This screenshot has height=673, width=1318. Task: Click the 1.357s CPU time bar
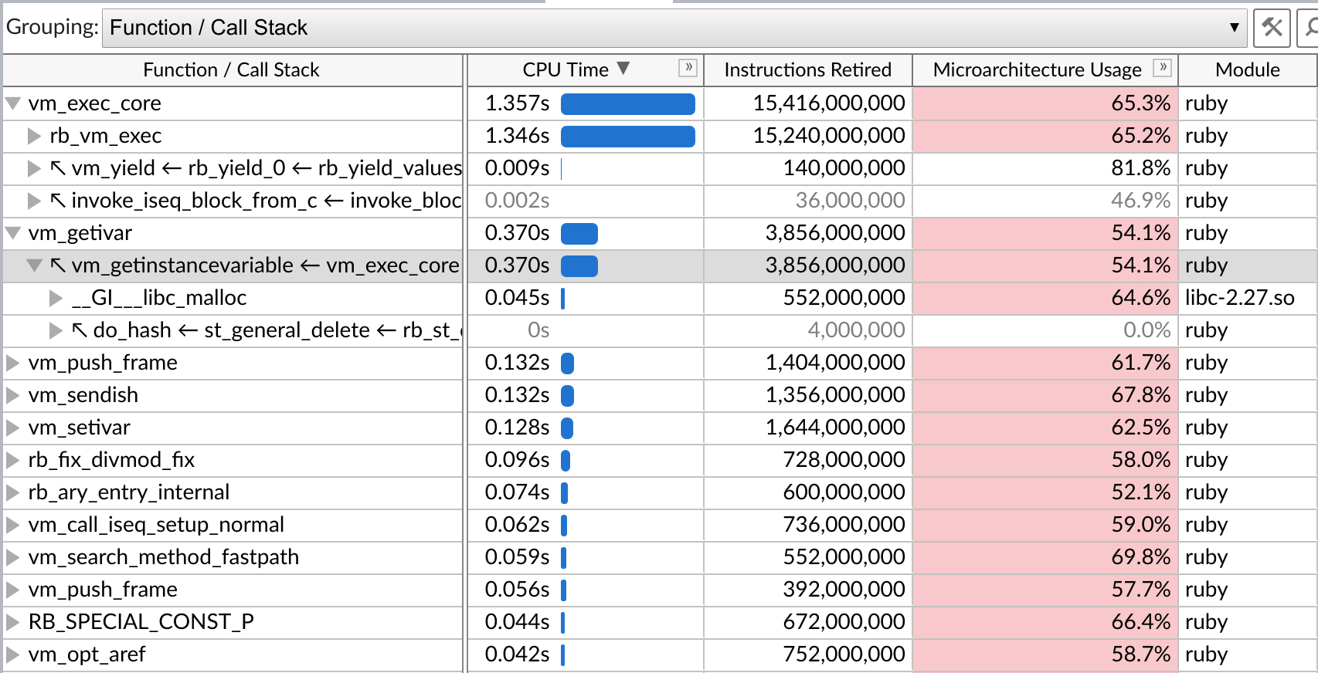[628, 104]
